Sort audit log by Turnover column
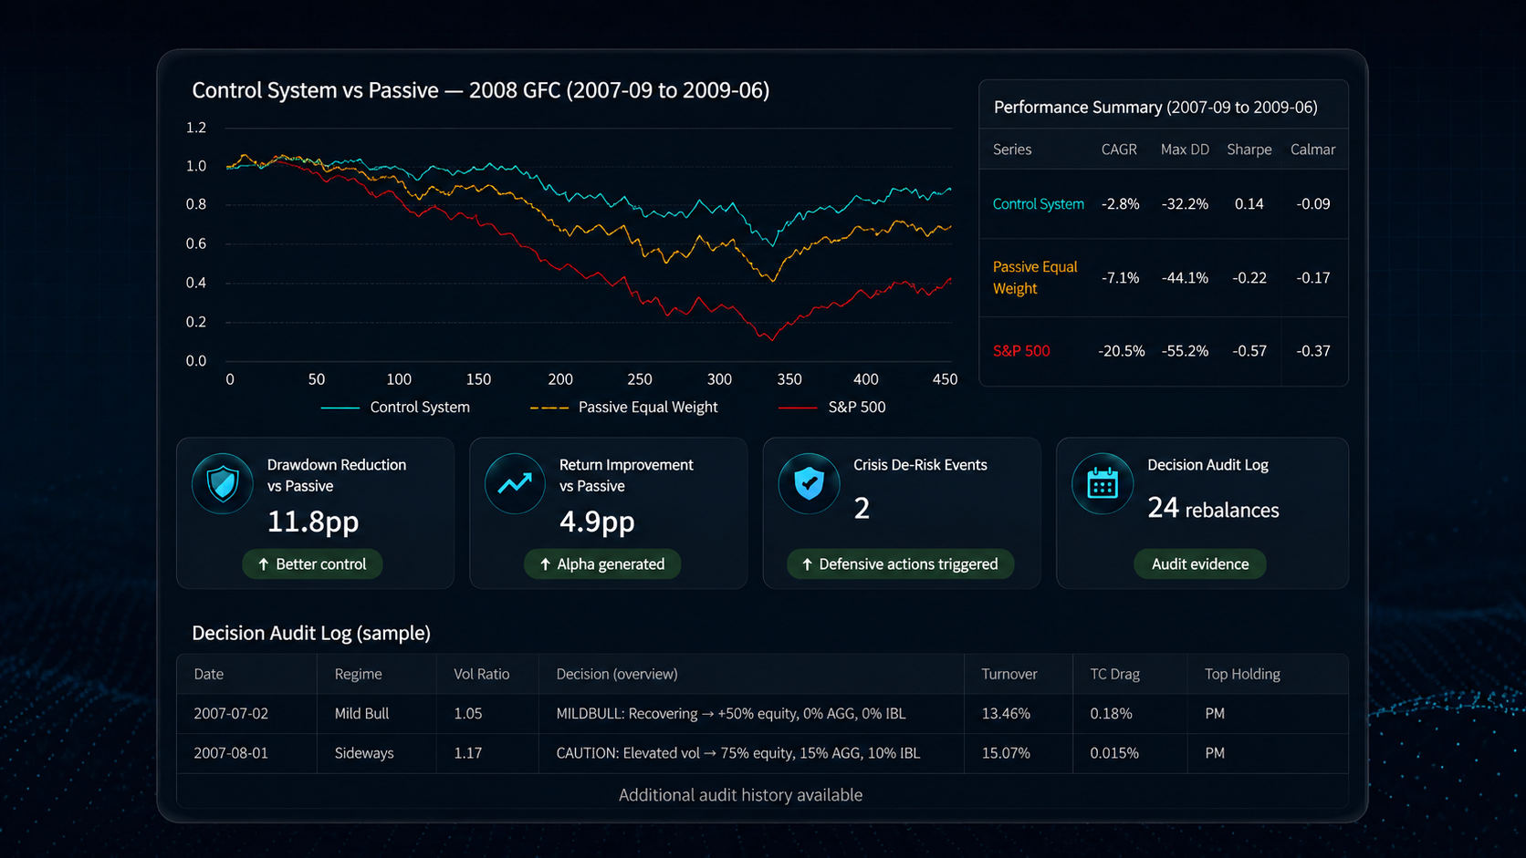Viewport: 1526px width, 858px height. coord(1009,674)
